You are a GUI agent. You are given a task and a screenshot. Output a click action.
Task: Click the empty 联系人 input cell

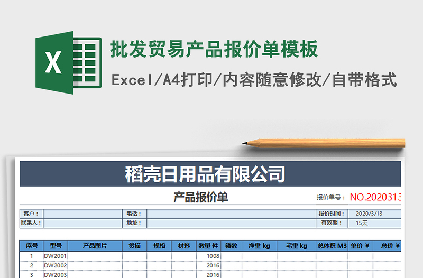pyautogui.click(x=82, y=223)
